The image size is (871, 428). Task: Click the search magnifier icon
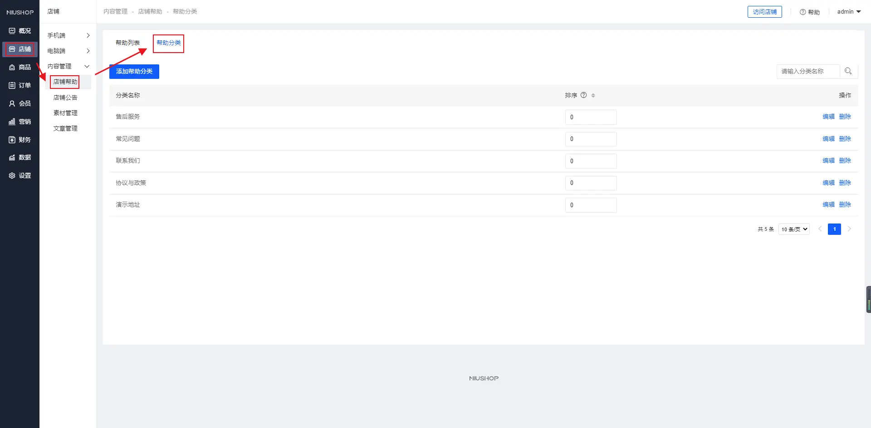point(848,71)
